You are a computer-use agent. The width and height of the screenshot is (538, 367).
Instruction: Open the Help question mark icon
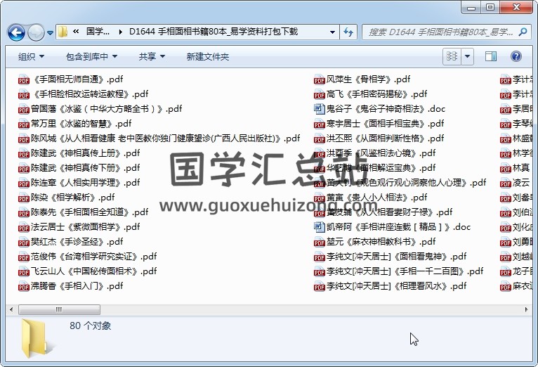pos(516,56)
